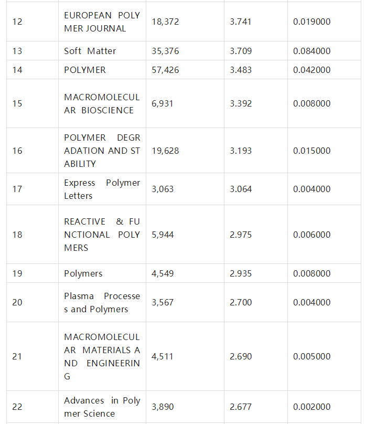Viewport: 366px width, 424px height.
Task: Select the Express Polymer Letters cell
Action: point(102,189)
